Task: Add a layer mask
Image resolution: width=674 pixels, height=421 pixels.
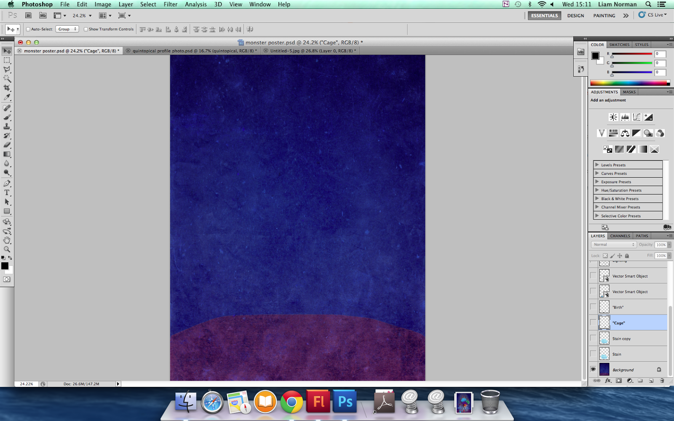Action: coord(618,381)
